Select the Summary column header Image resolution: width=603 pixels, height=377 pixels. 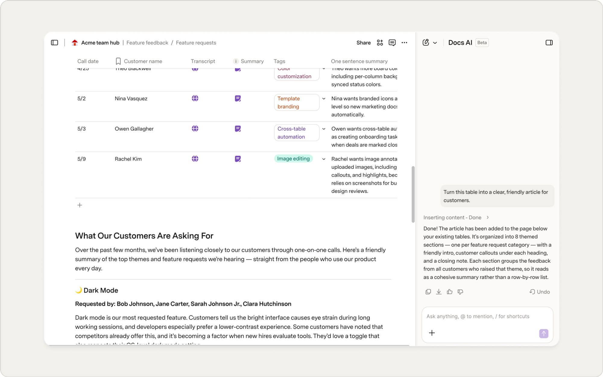[252, 61]
